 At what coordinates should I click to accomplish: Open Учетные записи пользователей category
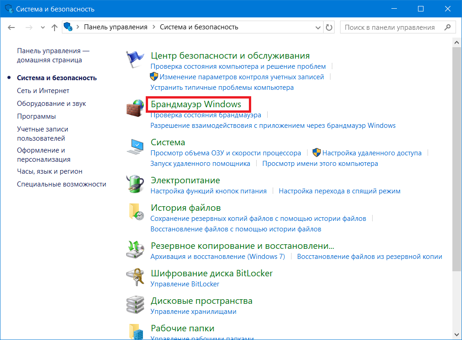[x=43, y=134]
